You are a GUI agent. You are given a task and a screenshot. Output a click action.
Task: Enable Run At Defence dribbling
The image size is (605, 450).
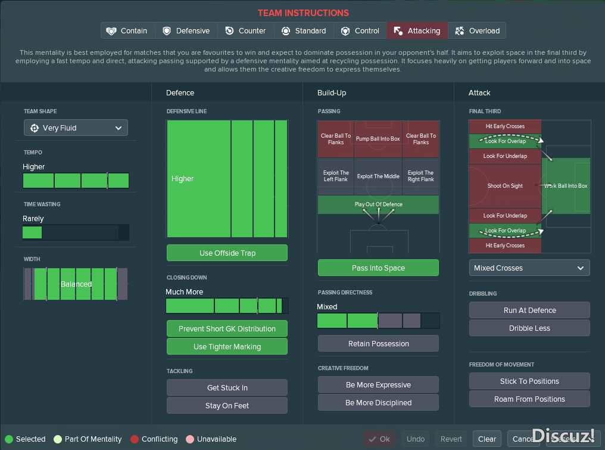(529, 310)
